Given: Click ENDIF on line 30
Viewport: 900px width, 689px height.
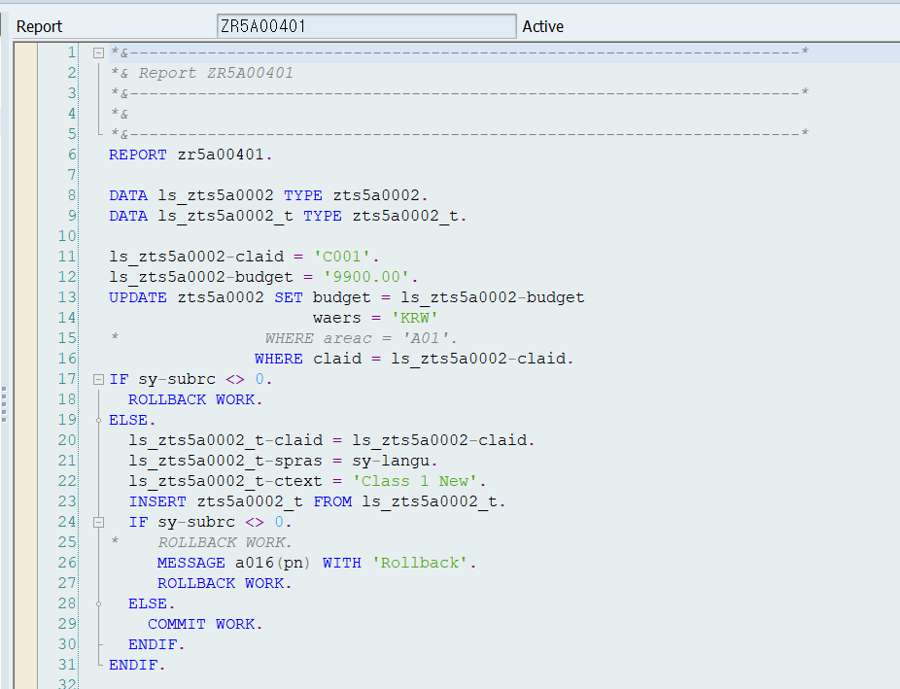Looking at the screenshot, I should click(x=153, y=645).
